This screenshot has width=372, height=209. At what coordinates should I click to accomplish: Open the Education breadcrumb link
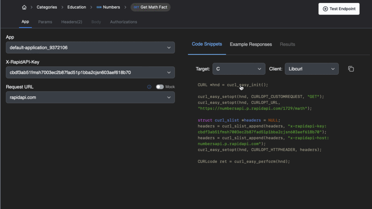[x=76, y=7]
